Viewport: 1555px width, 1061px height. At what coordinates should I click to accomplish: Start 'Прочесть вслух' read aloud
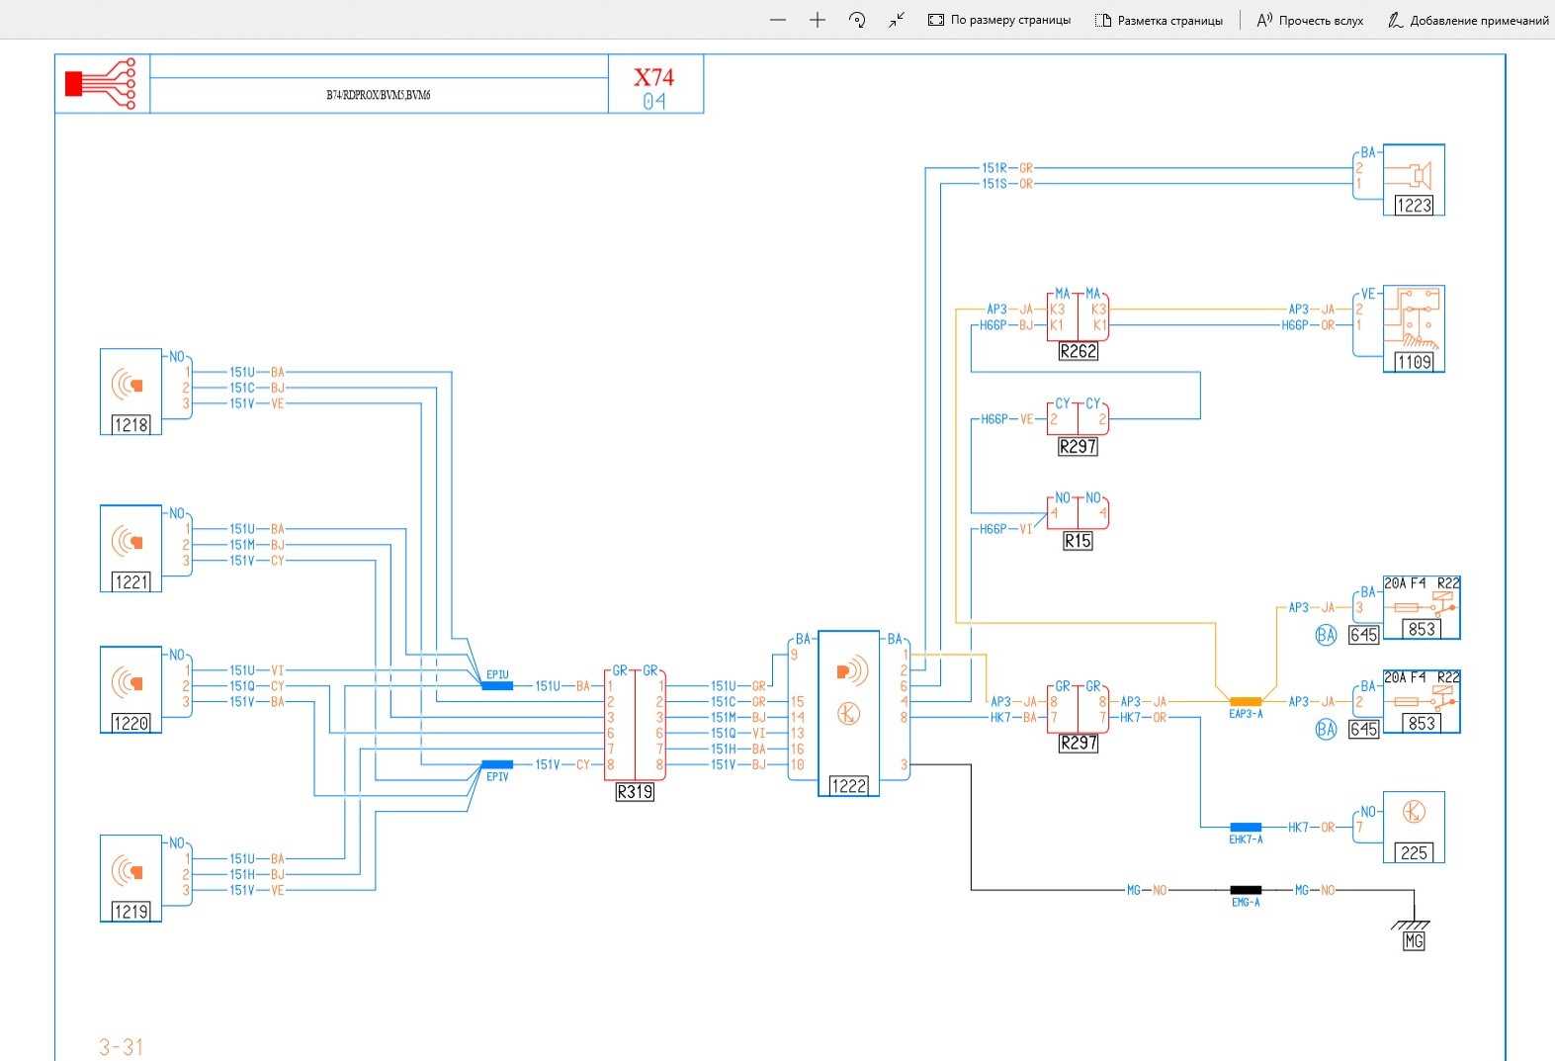pos(1310,20)
